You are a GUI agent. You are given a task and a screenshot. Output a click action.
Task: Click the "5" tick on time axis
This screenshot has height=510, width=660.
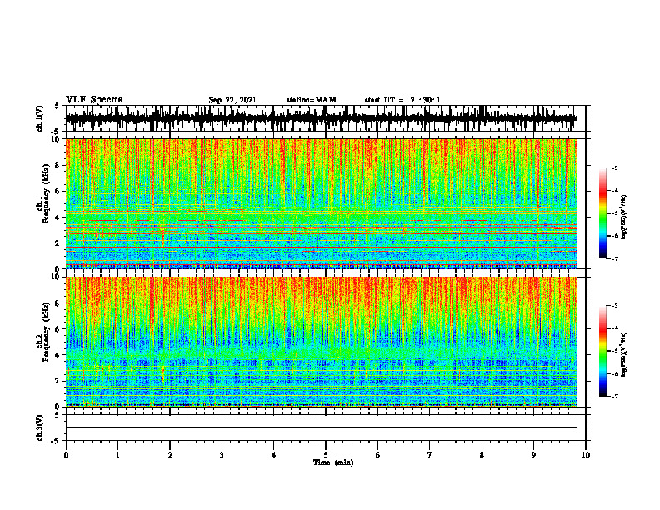[x=326, y=455]
